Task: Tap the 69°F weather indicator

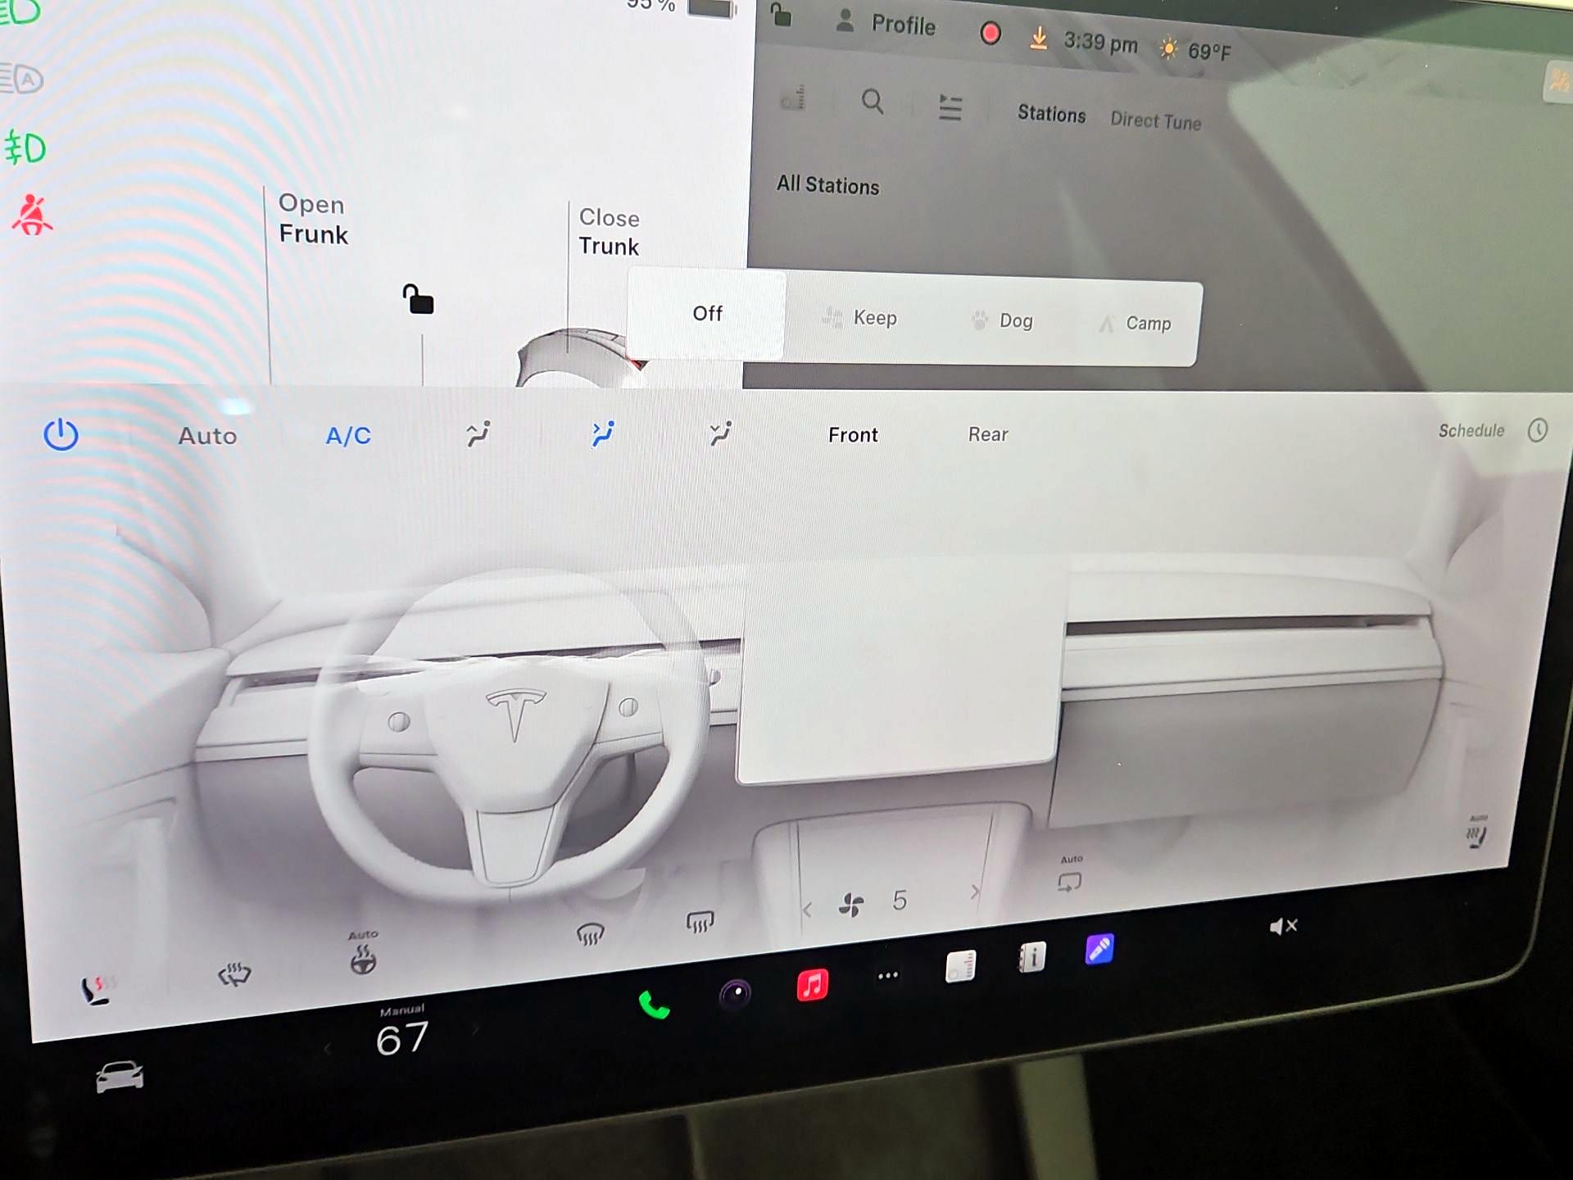Action: (x=1195, y=51)
